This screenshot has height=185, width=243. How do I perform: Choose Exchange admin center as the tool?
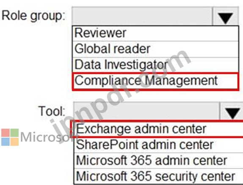[x=158, y=129]
